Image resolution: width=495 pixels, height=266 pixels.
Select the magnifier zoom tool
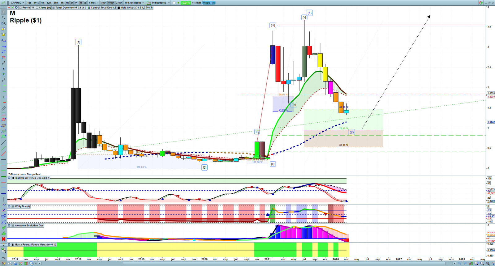[3, 18]
